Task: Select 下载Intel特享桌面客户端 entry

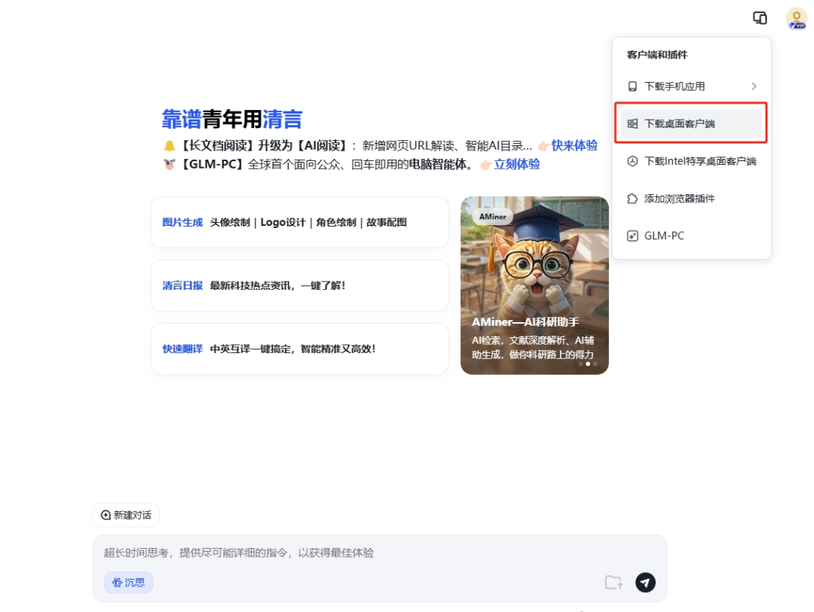Action: click(691, 161)
